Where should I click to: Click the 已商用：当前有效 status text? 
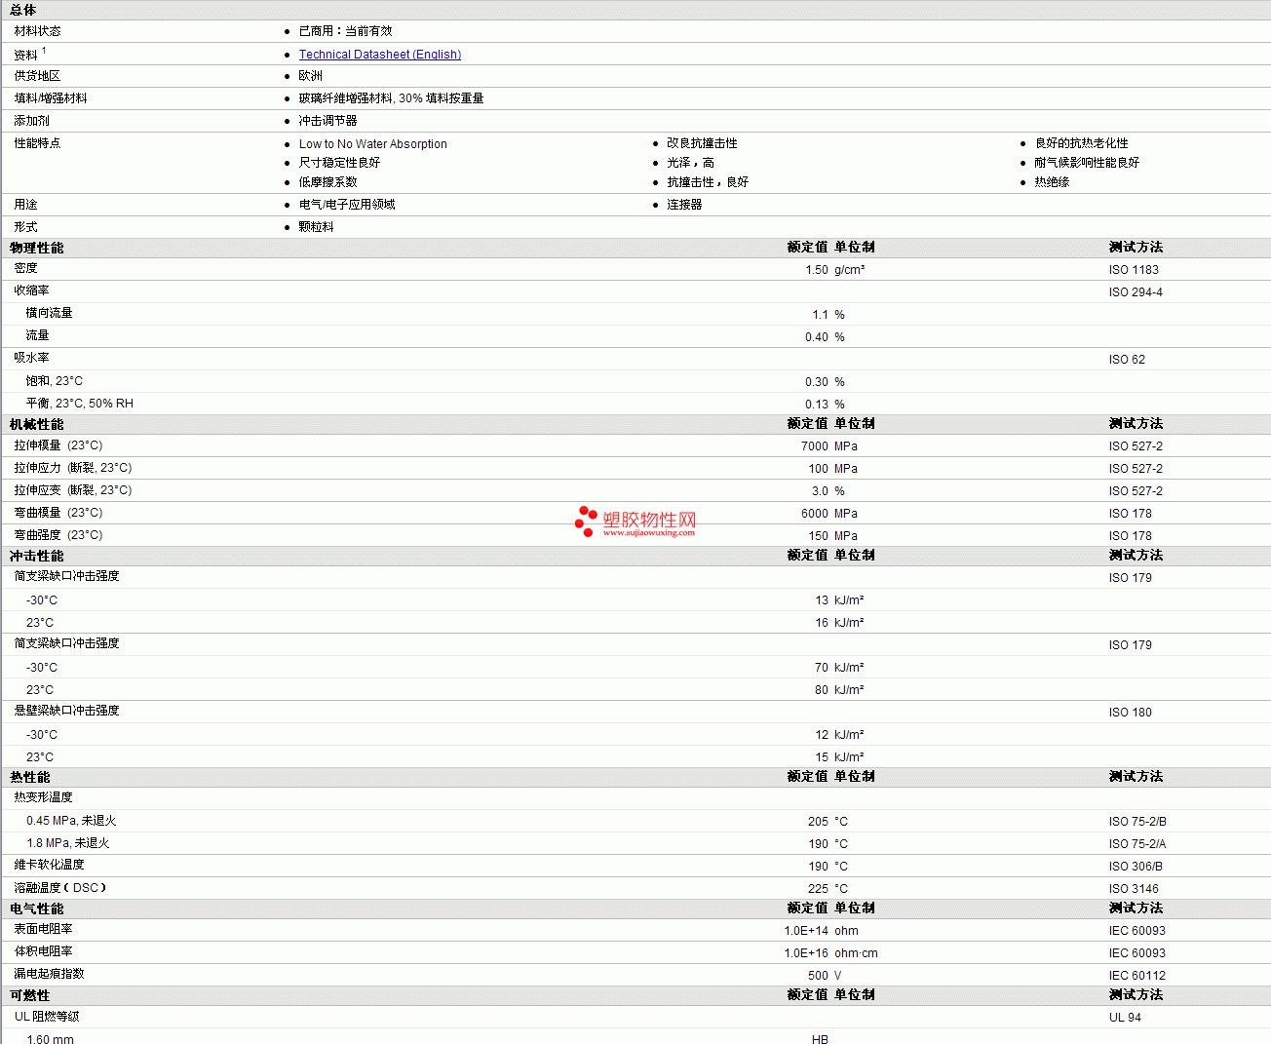pos(345,31)
